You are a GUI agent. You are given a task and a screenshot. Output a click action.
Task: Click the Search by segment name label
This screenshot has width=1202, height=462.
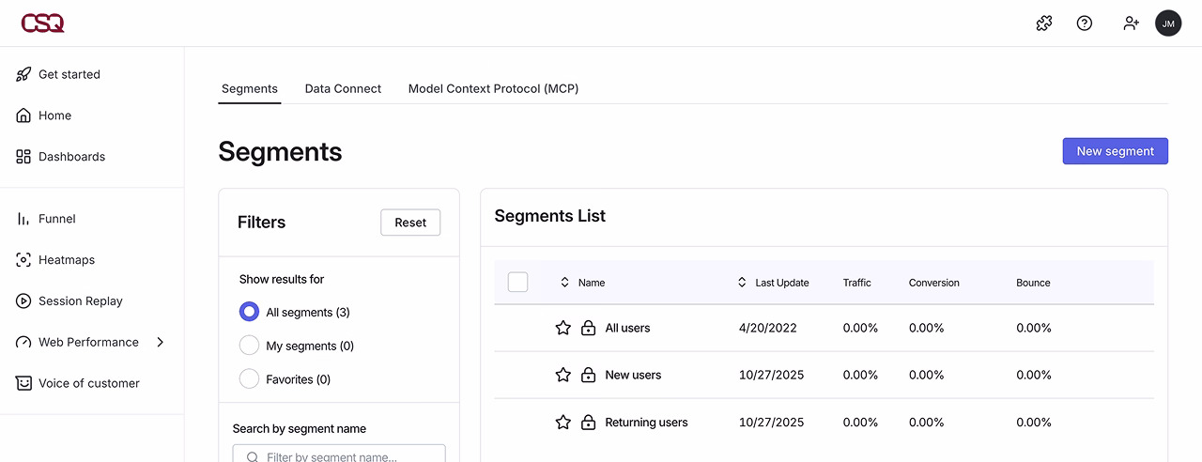300,428
